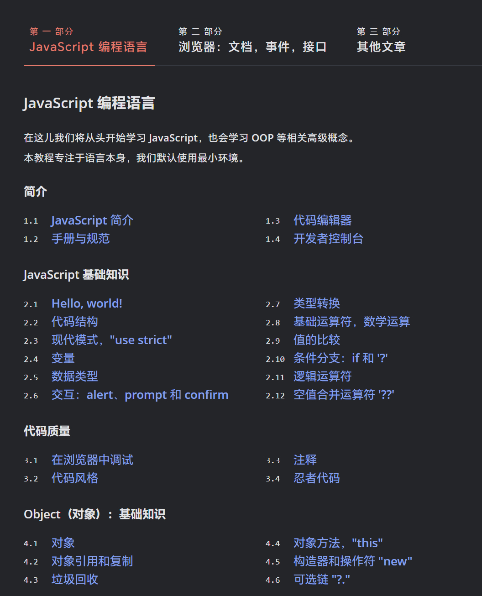
Task: Select the 其他文章 tab
Action: (x=381, y=40)
